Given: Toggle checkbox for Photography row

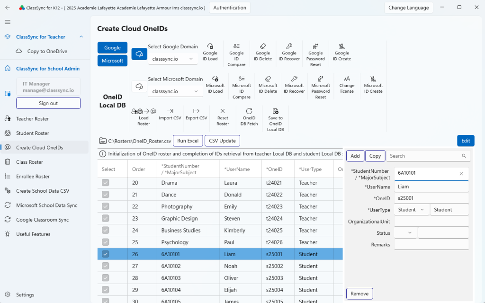Looking at the screenshot, I should [106, 206].
